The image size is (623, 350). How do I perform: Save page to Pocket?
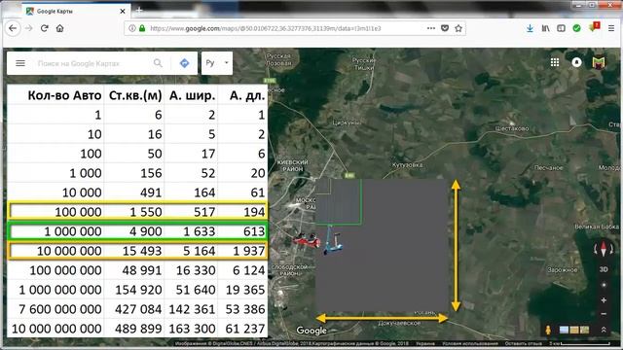pos(445,28)
